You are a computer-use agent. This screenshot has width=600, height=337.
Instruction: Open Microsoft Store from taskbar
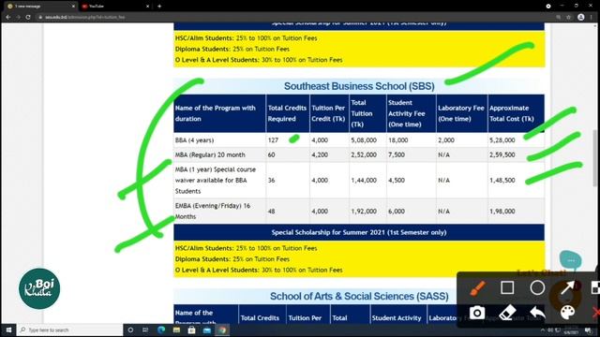(191, 330)
